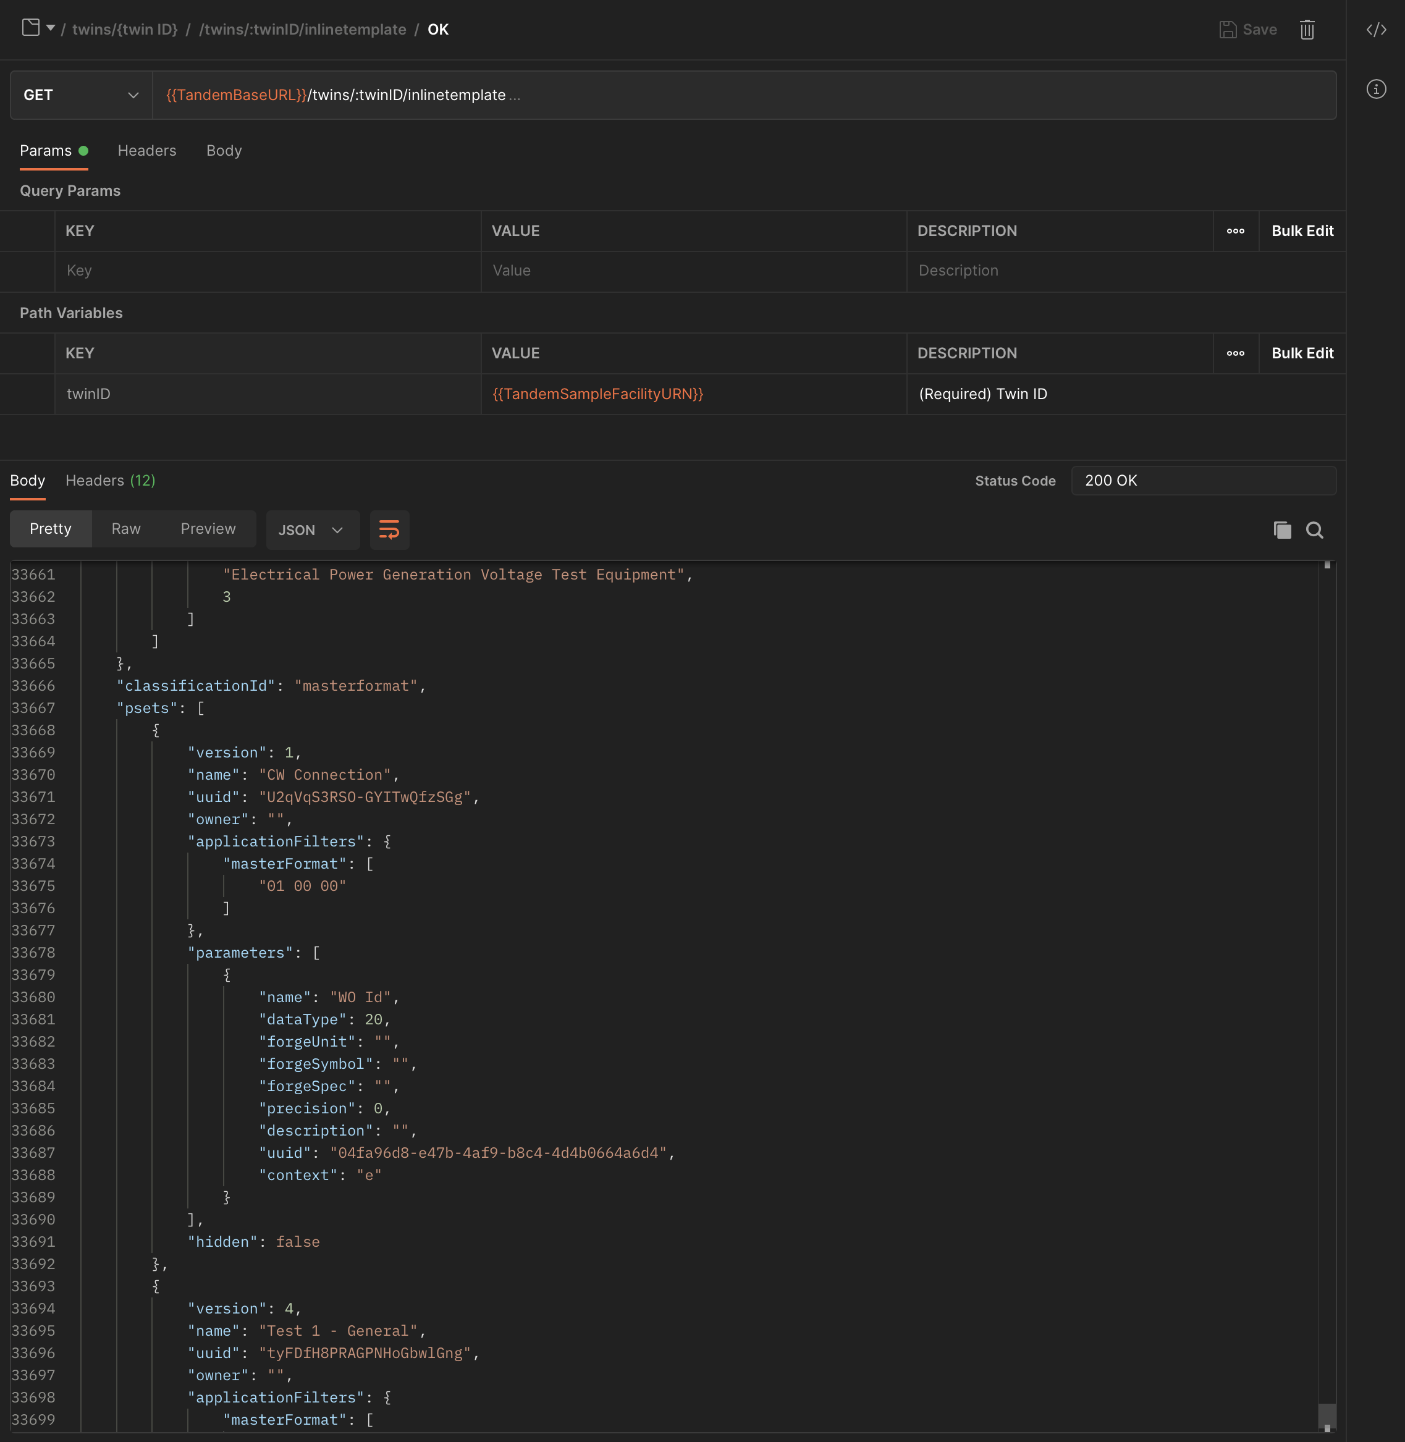Click the 200 OK status code field
The image size is (1405, 1442).
tap(1203, 481)
